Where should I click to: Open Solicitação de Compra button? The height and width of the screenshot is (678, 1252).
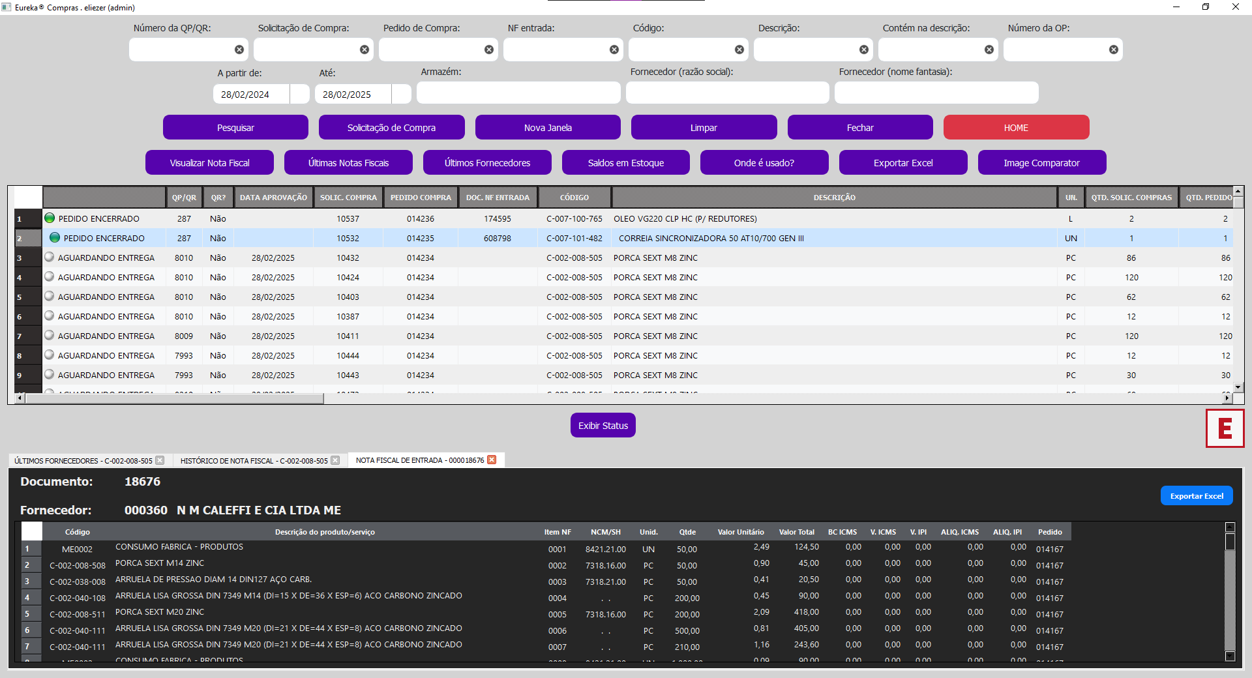point(391,127)
